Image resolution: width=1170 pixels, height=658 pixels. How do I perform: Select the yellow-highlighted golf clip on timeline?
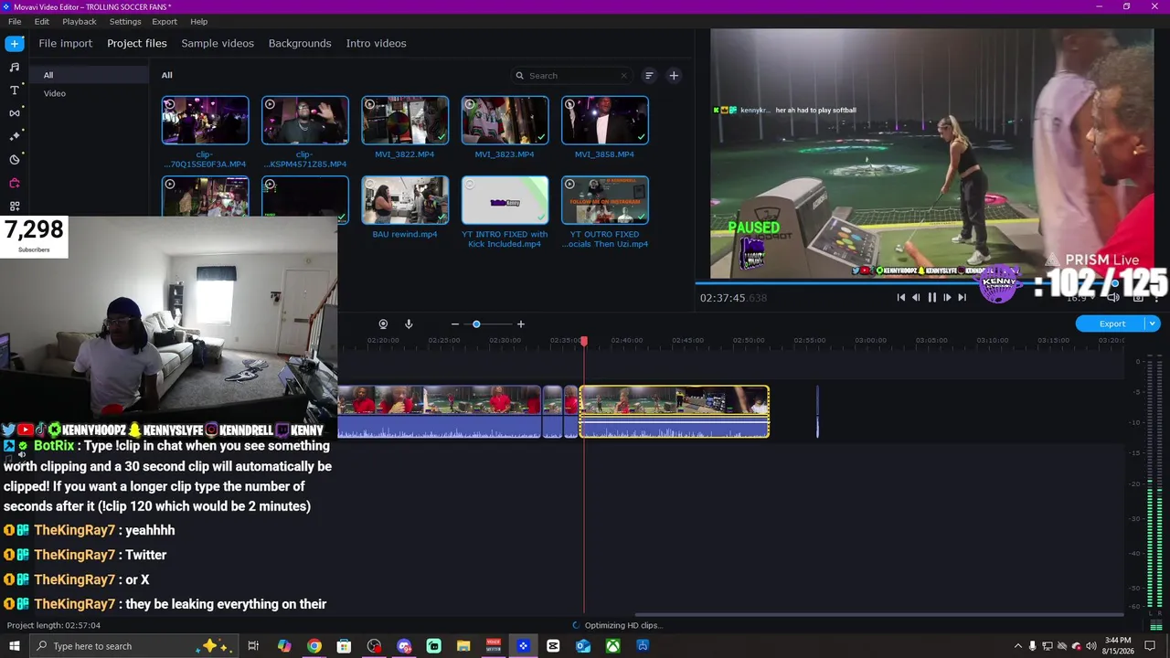675,411
